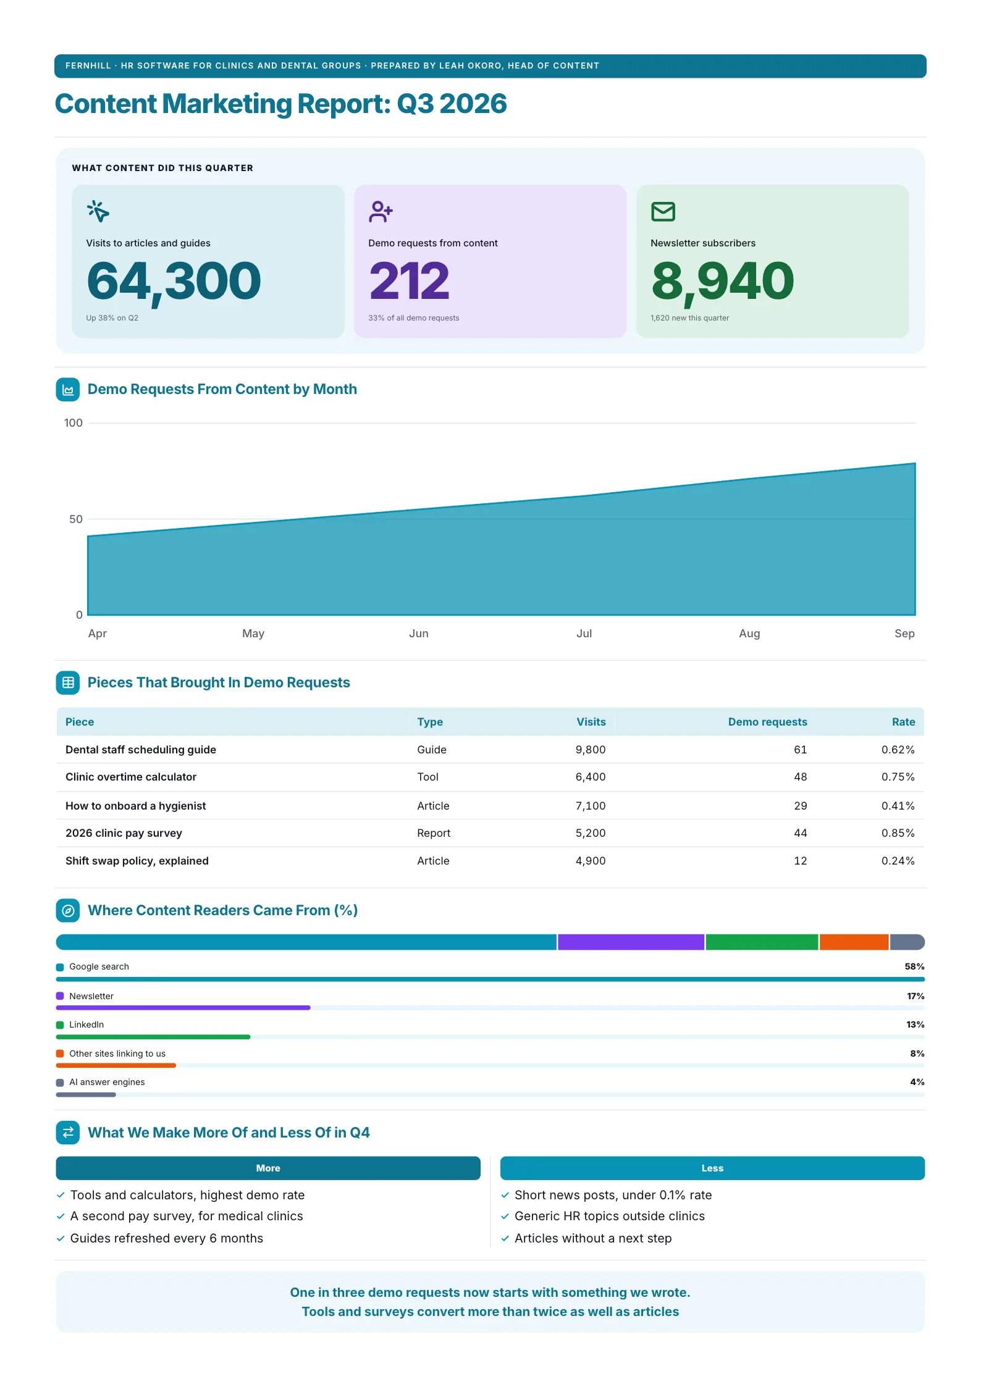Click the purple segment of the stacked bar
The image size is (981, 1387).
(631, 942)
